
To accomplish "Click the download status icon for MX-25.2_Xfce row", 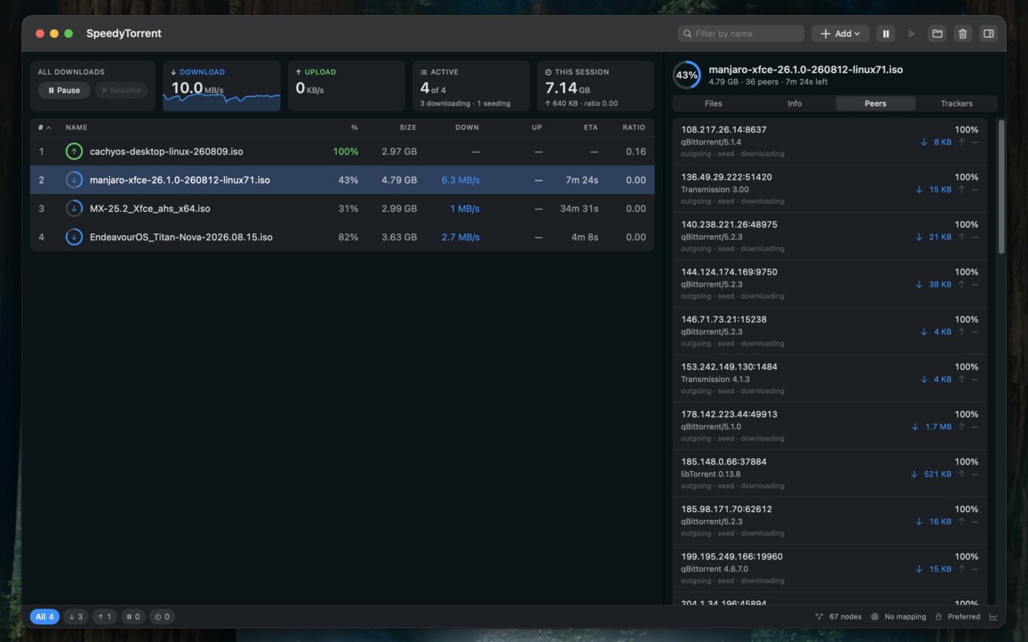I will (x=74, y=209).
